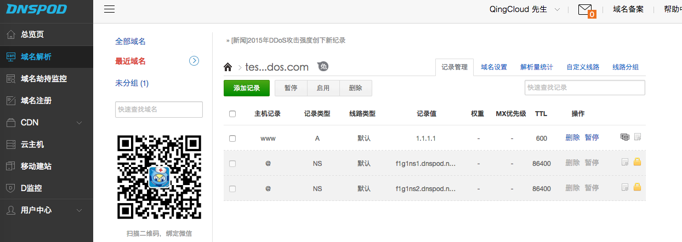Screen dimensions: 682x242
Task: Open the QingCloud 先生 account dropdown
Action: [525, 9]
